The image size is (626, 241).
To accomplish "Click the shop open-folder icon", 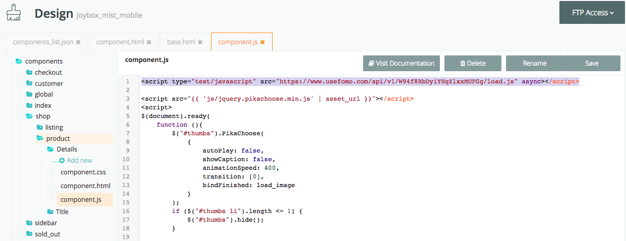I will (29, 116).
